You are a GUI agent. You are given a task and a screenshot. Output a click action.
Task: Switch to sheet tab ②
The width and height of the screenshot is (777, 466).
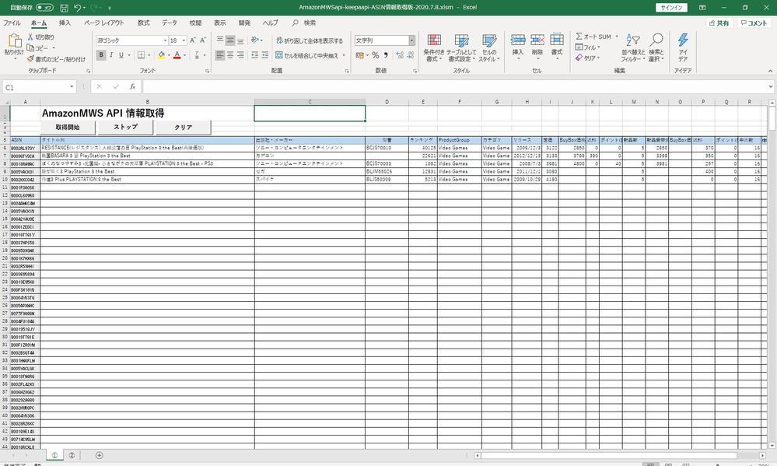pyautogui.click(x=72, y=455)
